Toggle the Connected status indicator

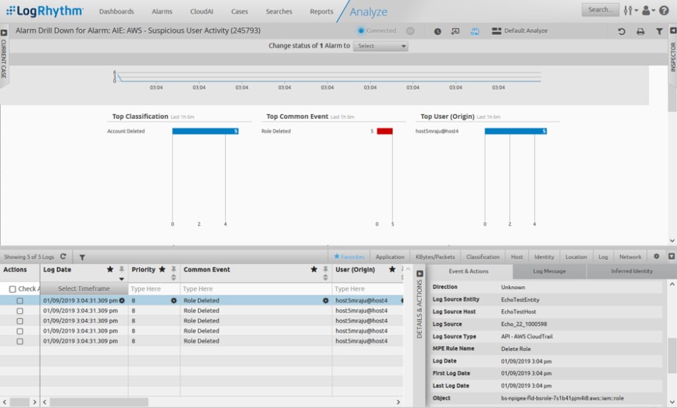pos(377,31)
